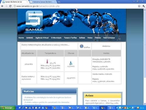Click the Iniciar start button
The width and height of the screenshot is (146, 110).
tap(8, 108)
